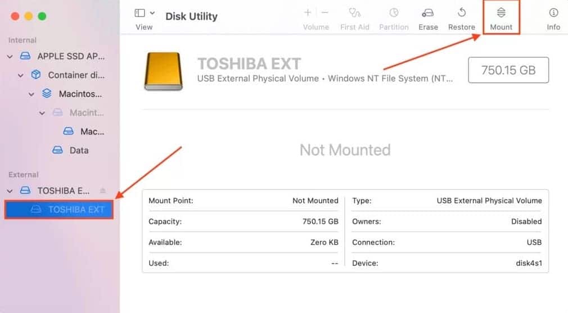Select the Data volume in sidebar
The height and width of the screenshot is (313, 568).
point(78,150)
